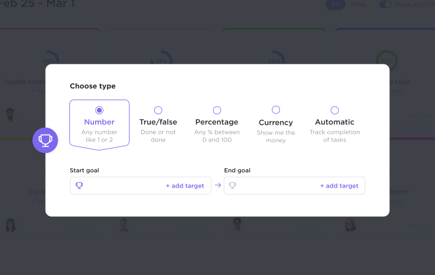Pick the Currency radio option

(276, 110)
